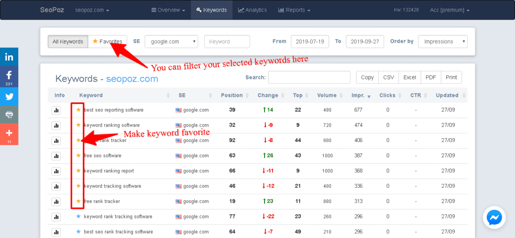Share page on Twitter

tap(9, 96)
